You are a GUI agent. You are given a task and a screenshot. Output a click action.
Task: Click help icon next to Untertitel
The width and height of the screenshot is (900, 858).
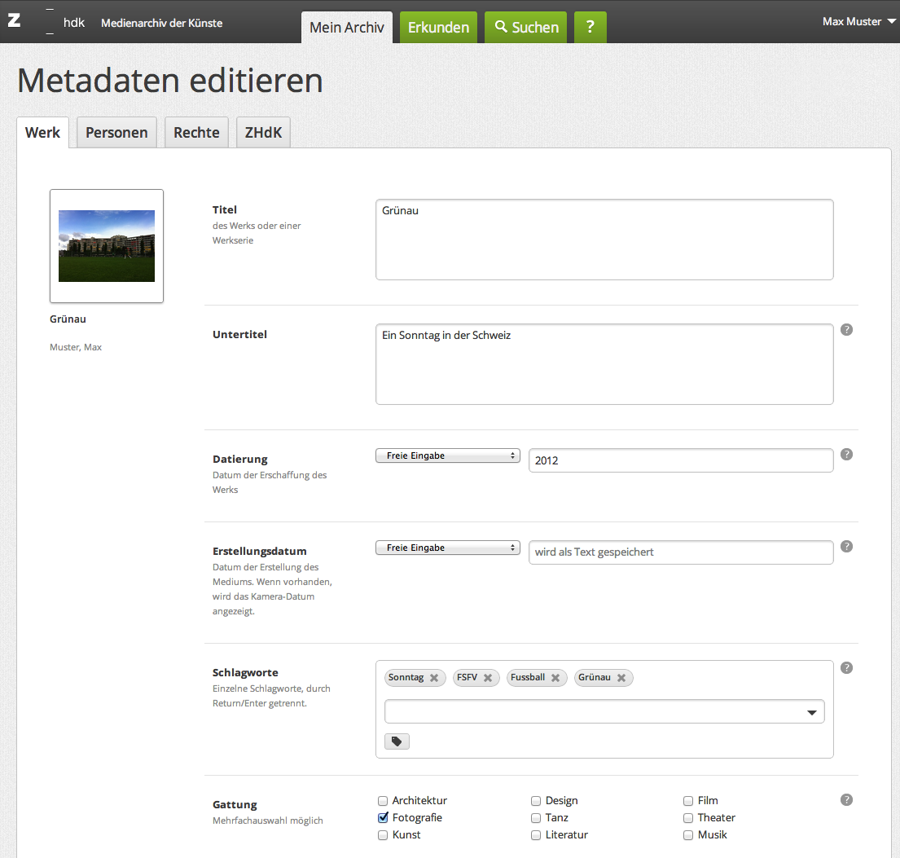(x=846, y=330)
